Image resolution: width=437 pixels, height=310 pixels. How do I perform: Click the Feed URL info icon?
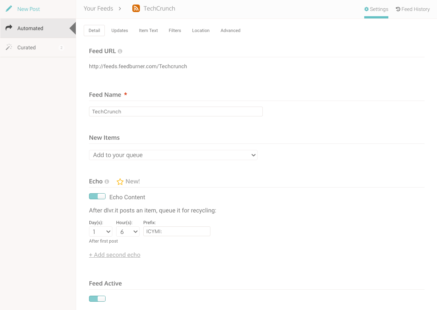tap(120, 51)
